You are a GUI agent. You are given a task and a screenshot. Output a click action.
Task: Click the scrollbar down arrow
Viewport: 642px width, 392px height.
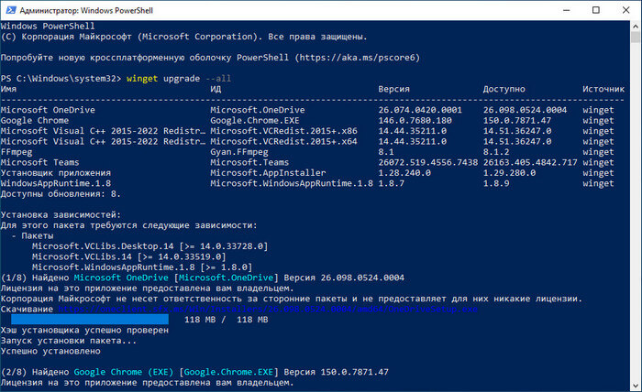(636, 386)
